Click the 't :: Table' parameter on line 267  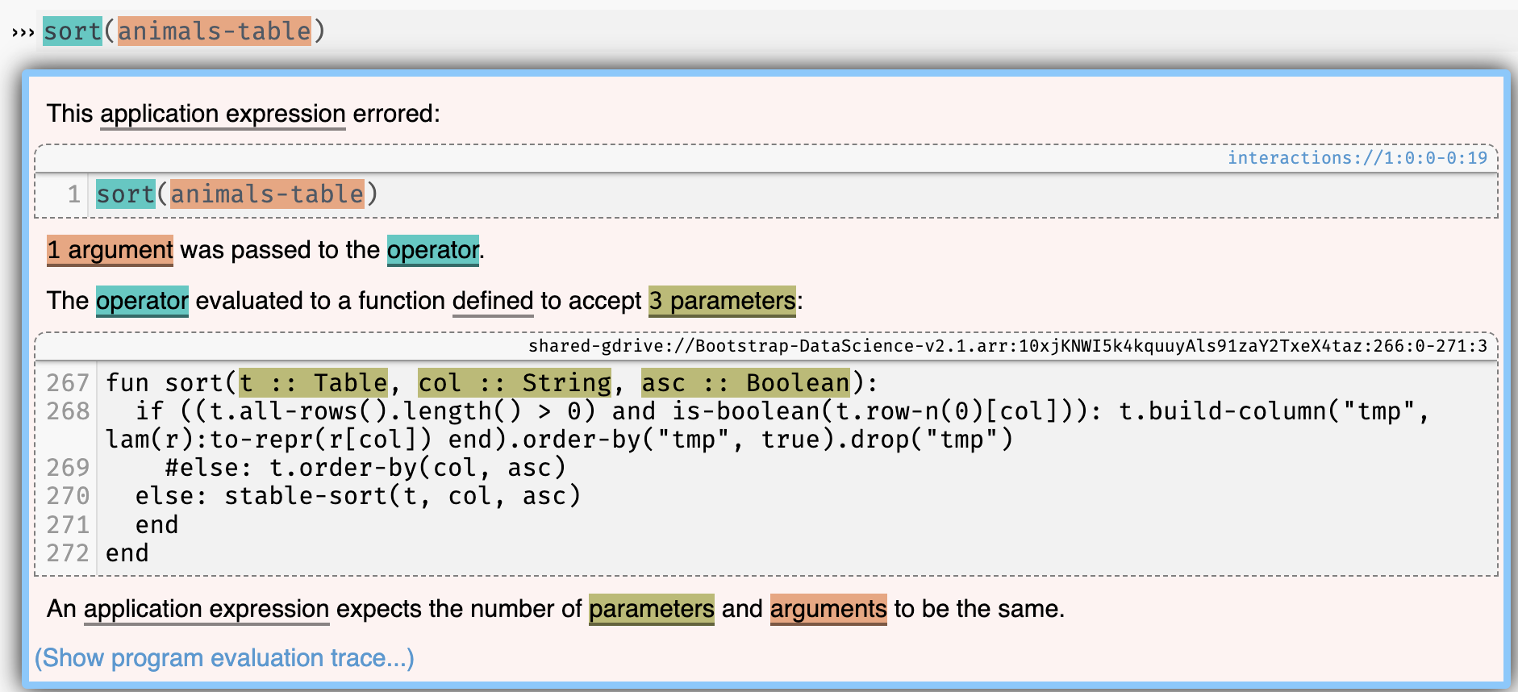[314, 382]
